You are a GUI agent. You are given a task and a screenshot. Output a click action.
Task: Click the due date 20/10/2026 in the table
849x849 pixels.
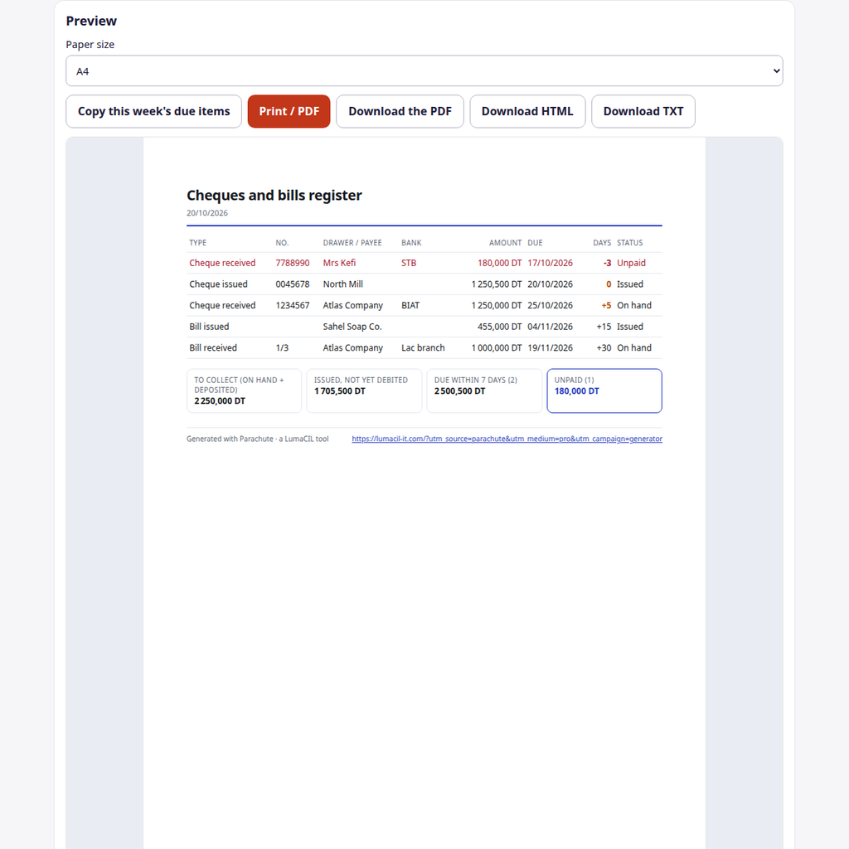[551, 284]
